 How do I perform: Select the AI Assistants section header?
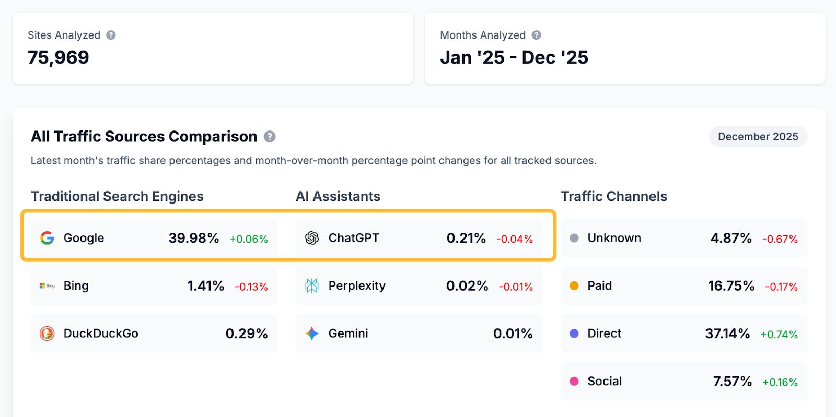tap(338, 196)
